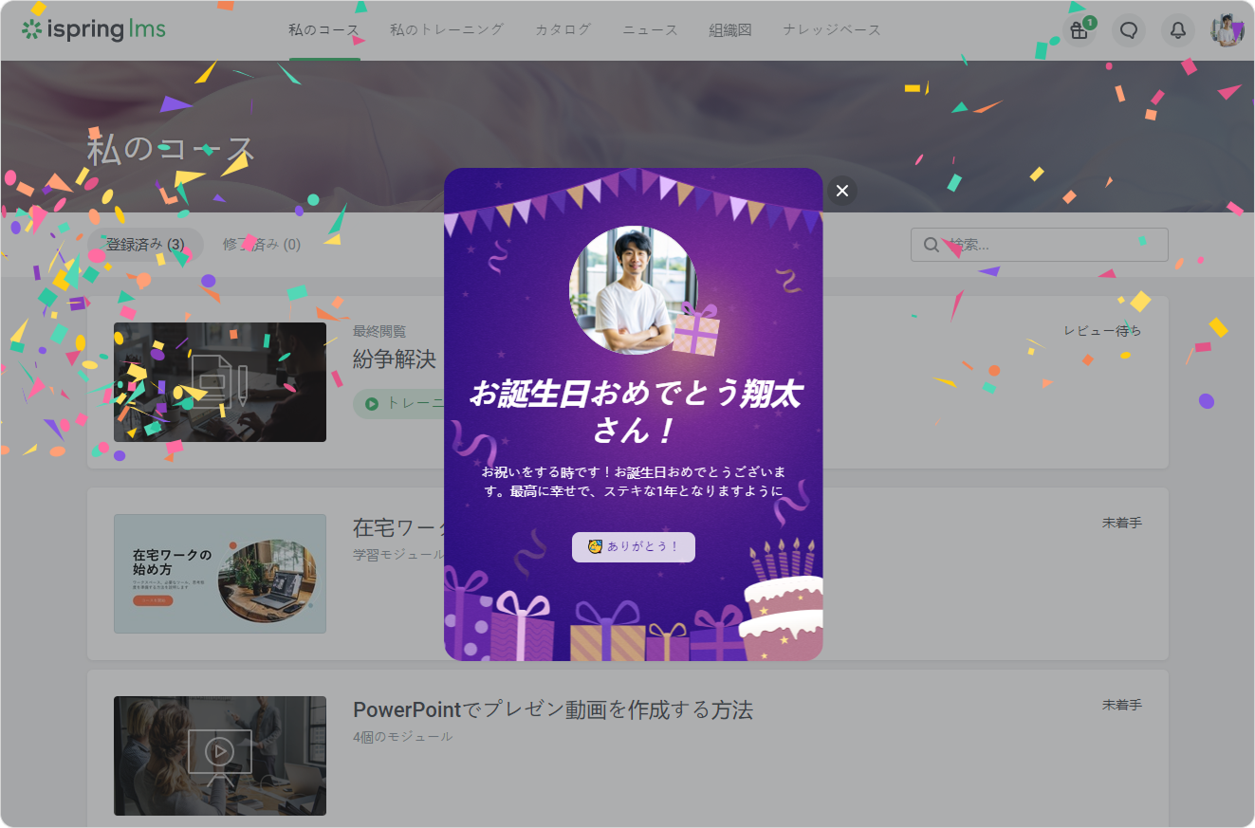Click the 在宅ワークの始め方 course thumbnail
Image resolution: width=1255 pixels, height=828 pixels.
pyautogui.click(x=220, y=574)
